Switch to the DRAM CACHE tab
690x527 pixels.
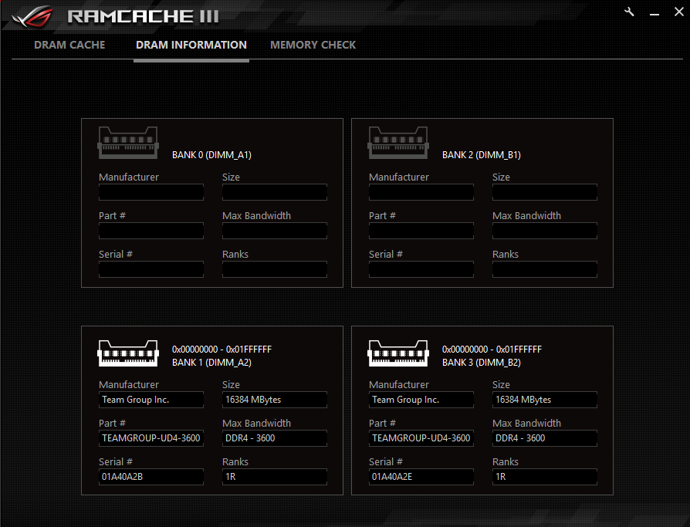pos(69,45)
